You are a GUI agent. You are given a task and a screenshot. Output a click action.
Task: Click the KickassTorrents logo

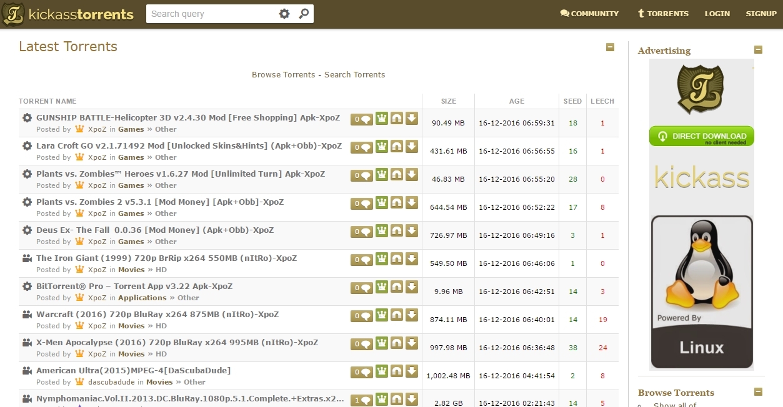(x=68, y=14)
